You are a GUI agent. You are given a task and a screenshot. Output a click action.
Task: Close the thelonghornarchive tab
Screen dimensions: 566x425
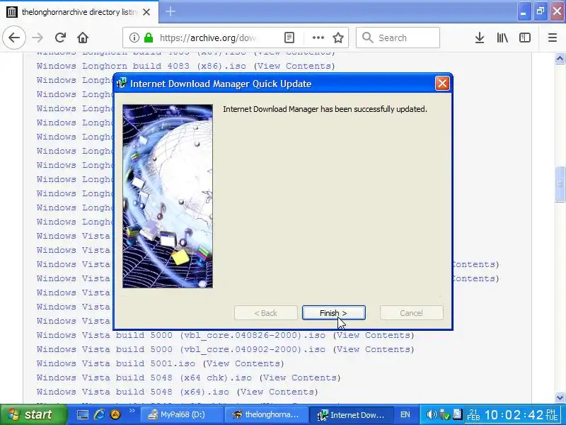[x=146, y=12]
